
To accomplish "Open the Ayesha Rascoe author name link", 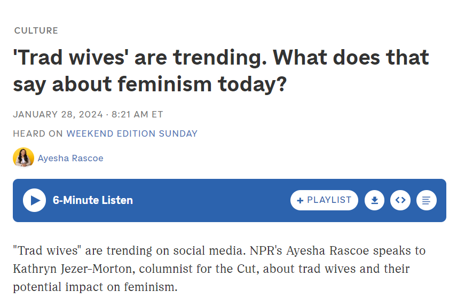I will [x=70, y=158].
